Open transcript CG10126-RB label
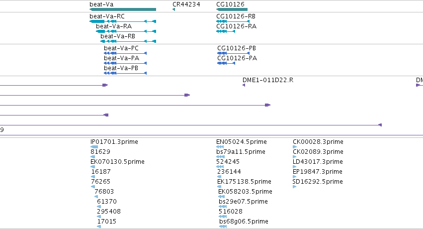 236,16
